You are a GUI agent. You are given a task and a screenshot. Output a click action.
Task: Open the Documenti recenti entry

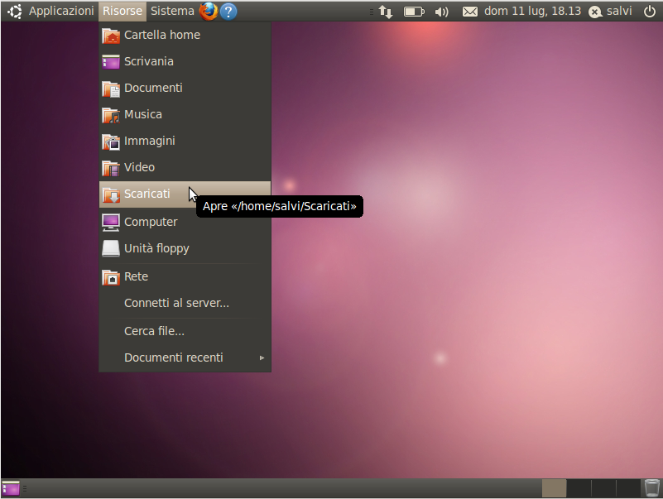[185, 357]
